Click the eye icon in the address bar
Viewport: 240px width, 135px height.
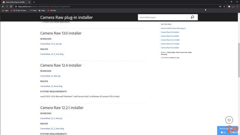tap(220, 7)
